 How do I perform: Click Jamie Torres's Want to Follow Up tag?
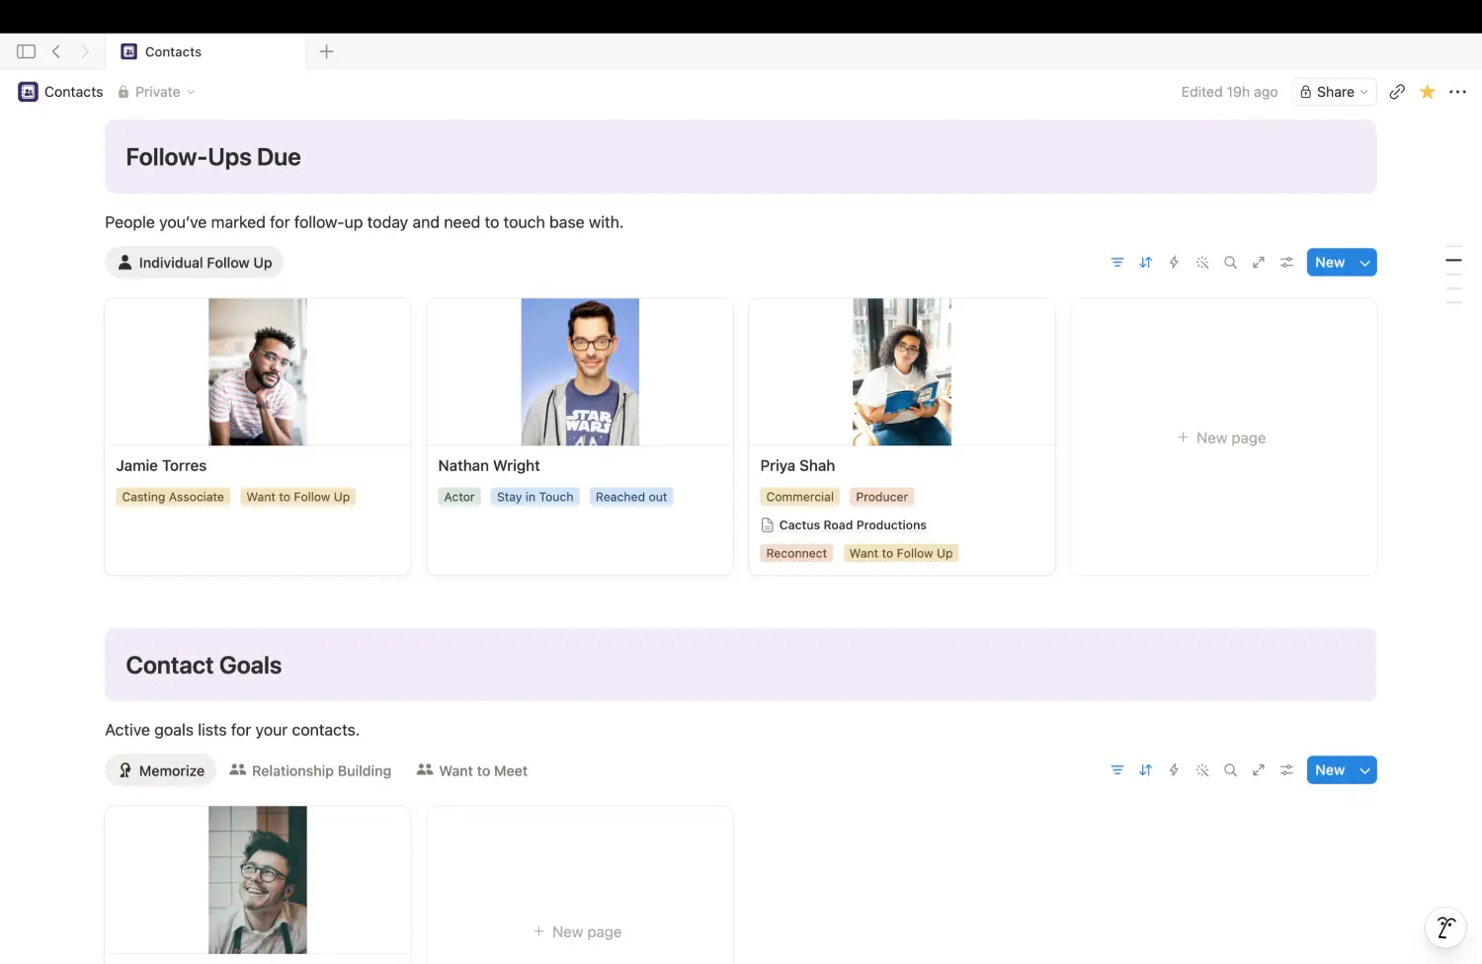[x=298, y=497]
